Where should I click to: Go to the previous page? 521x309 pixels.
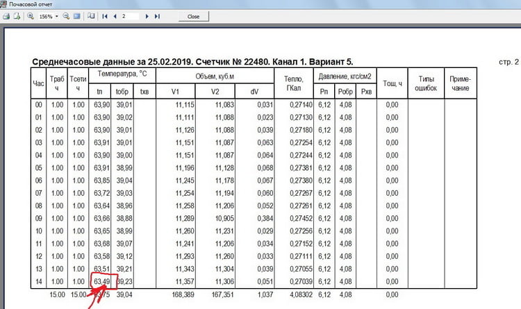(113, 15)
